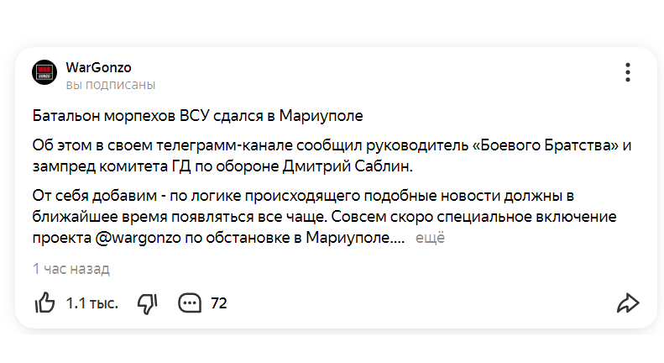Click the 72 comments count

219,303
